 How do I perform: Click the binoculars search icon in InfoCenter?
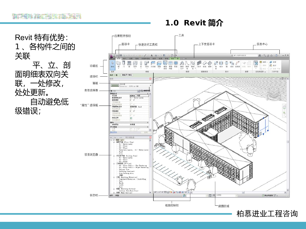tap(260, 55)
